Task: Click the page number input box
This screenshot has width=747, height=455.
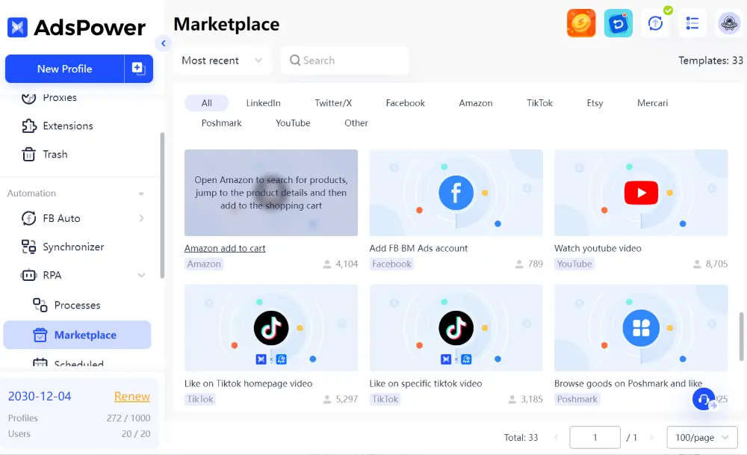Action: point(595,437)
